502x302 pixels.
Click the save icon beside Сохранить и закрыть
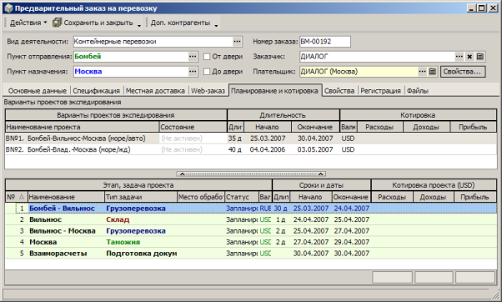(57, 23)
